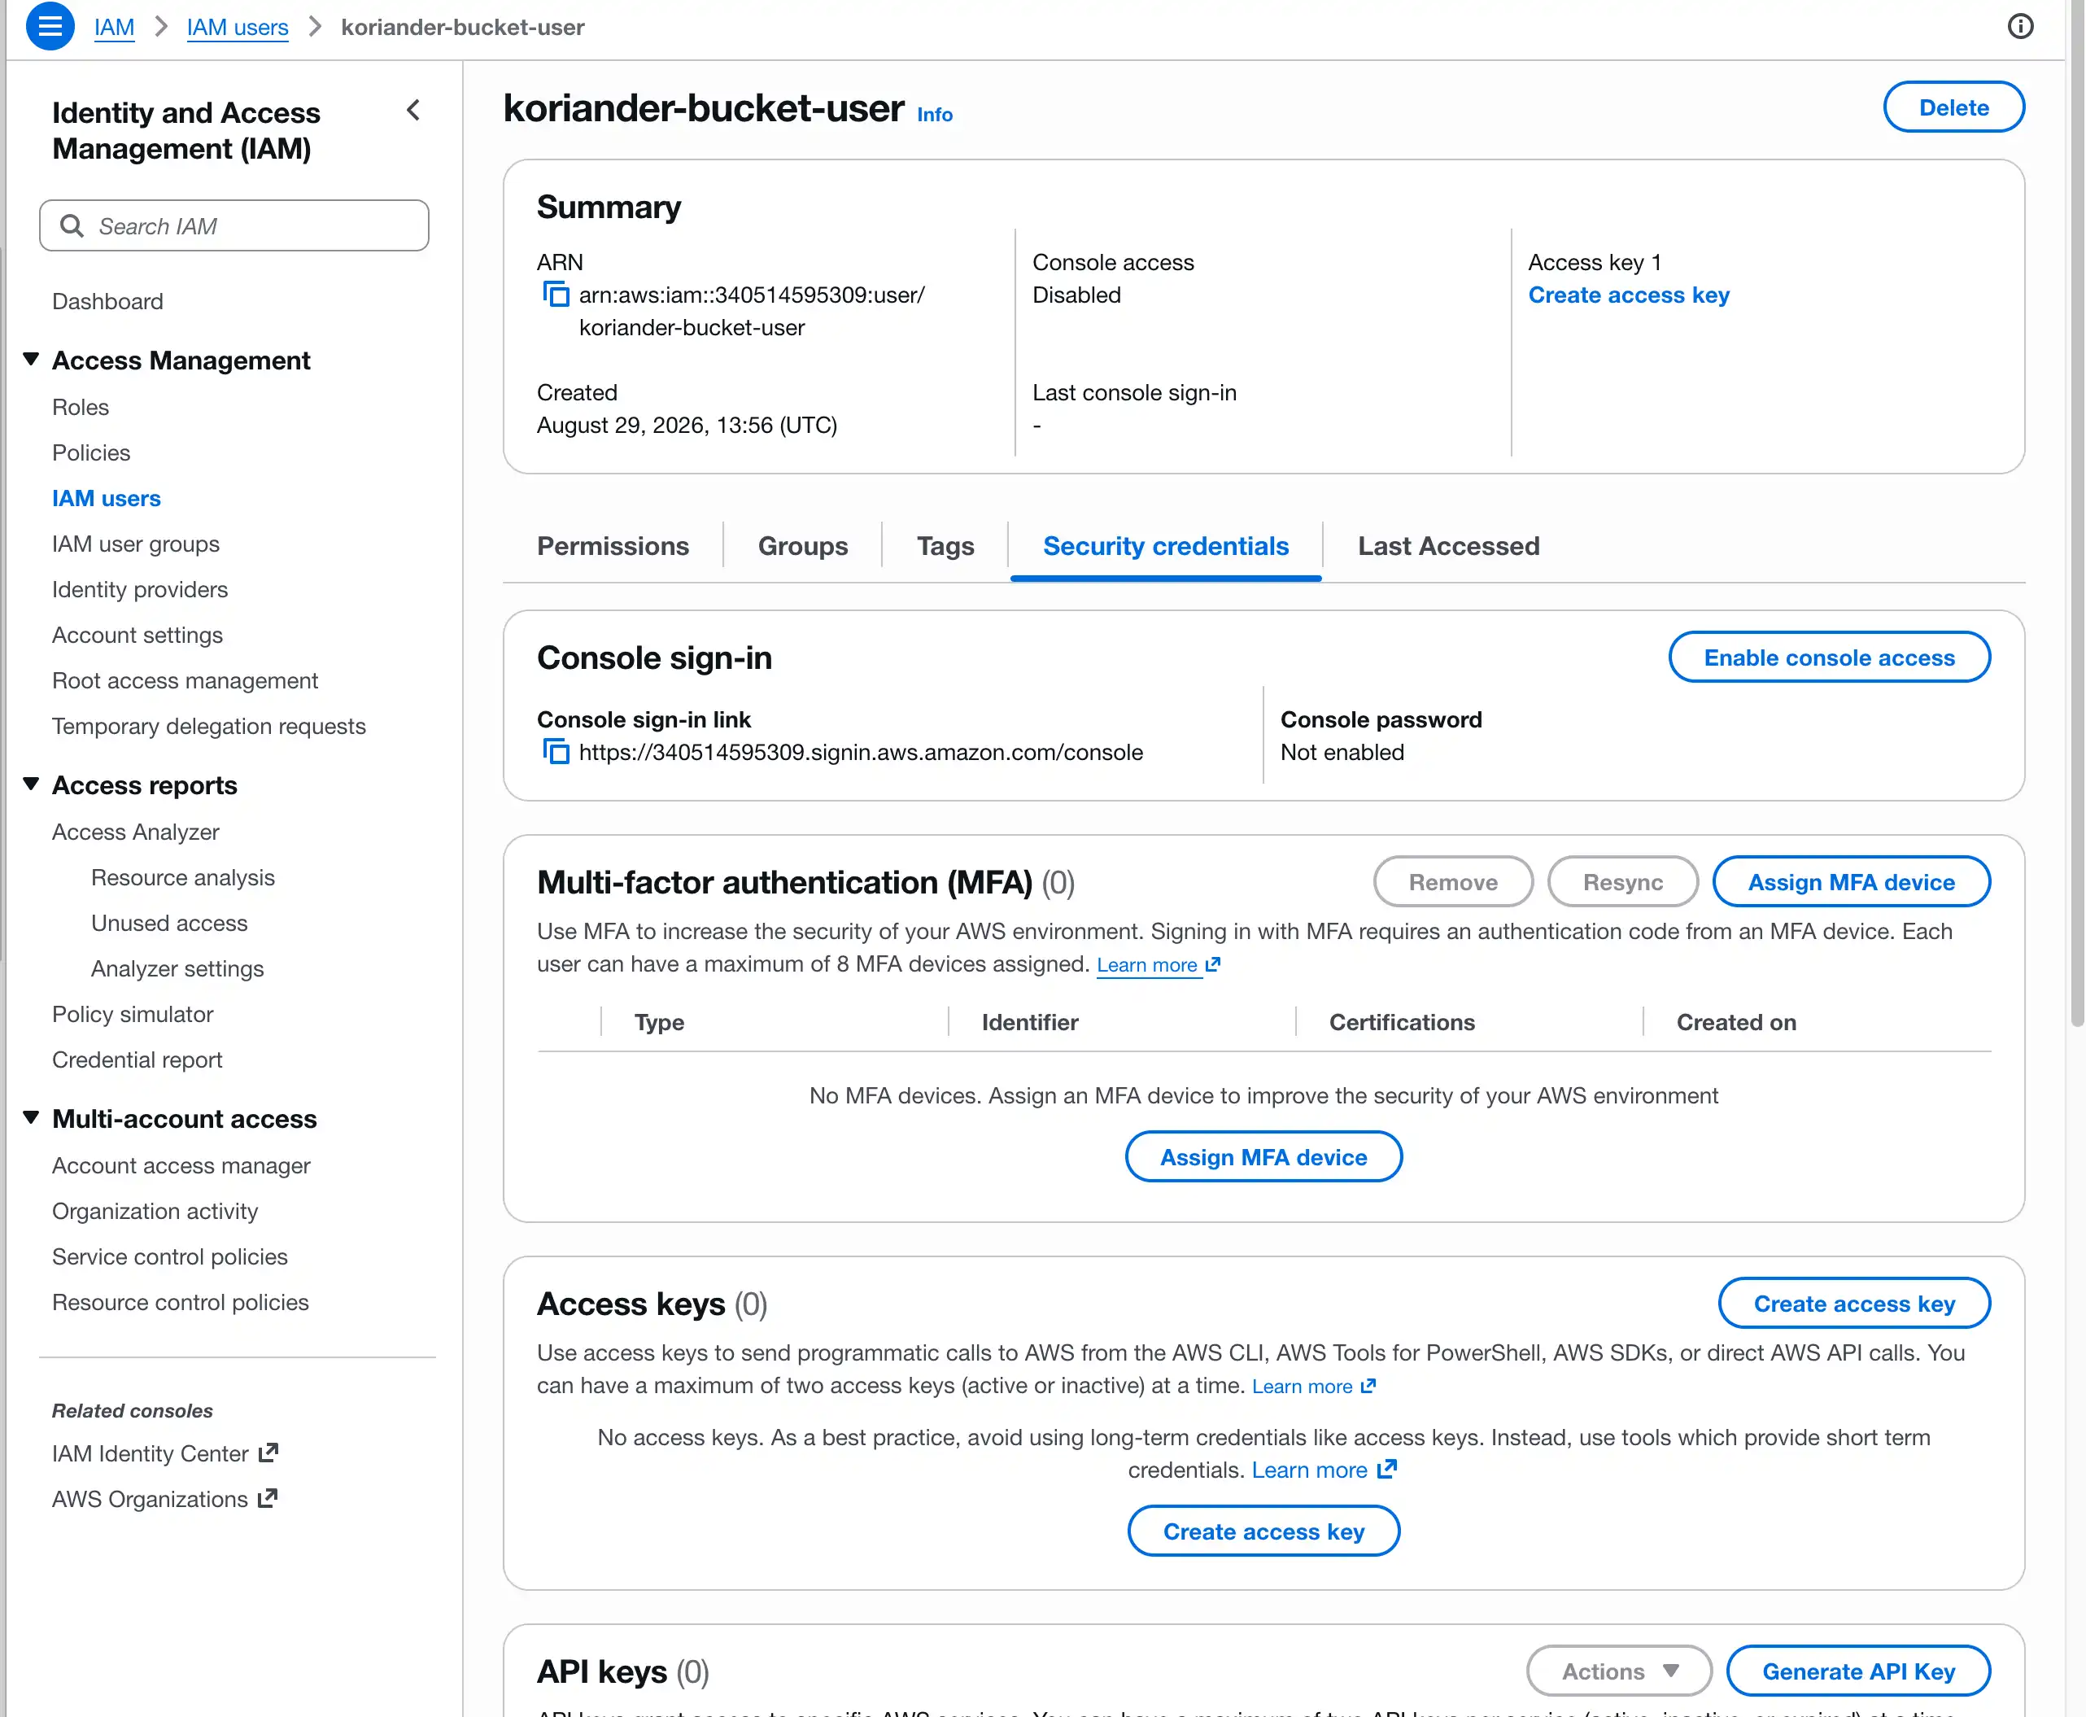
Task: Open Policies in the sidebar
Action: point(91,452)
